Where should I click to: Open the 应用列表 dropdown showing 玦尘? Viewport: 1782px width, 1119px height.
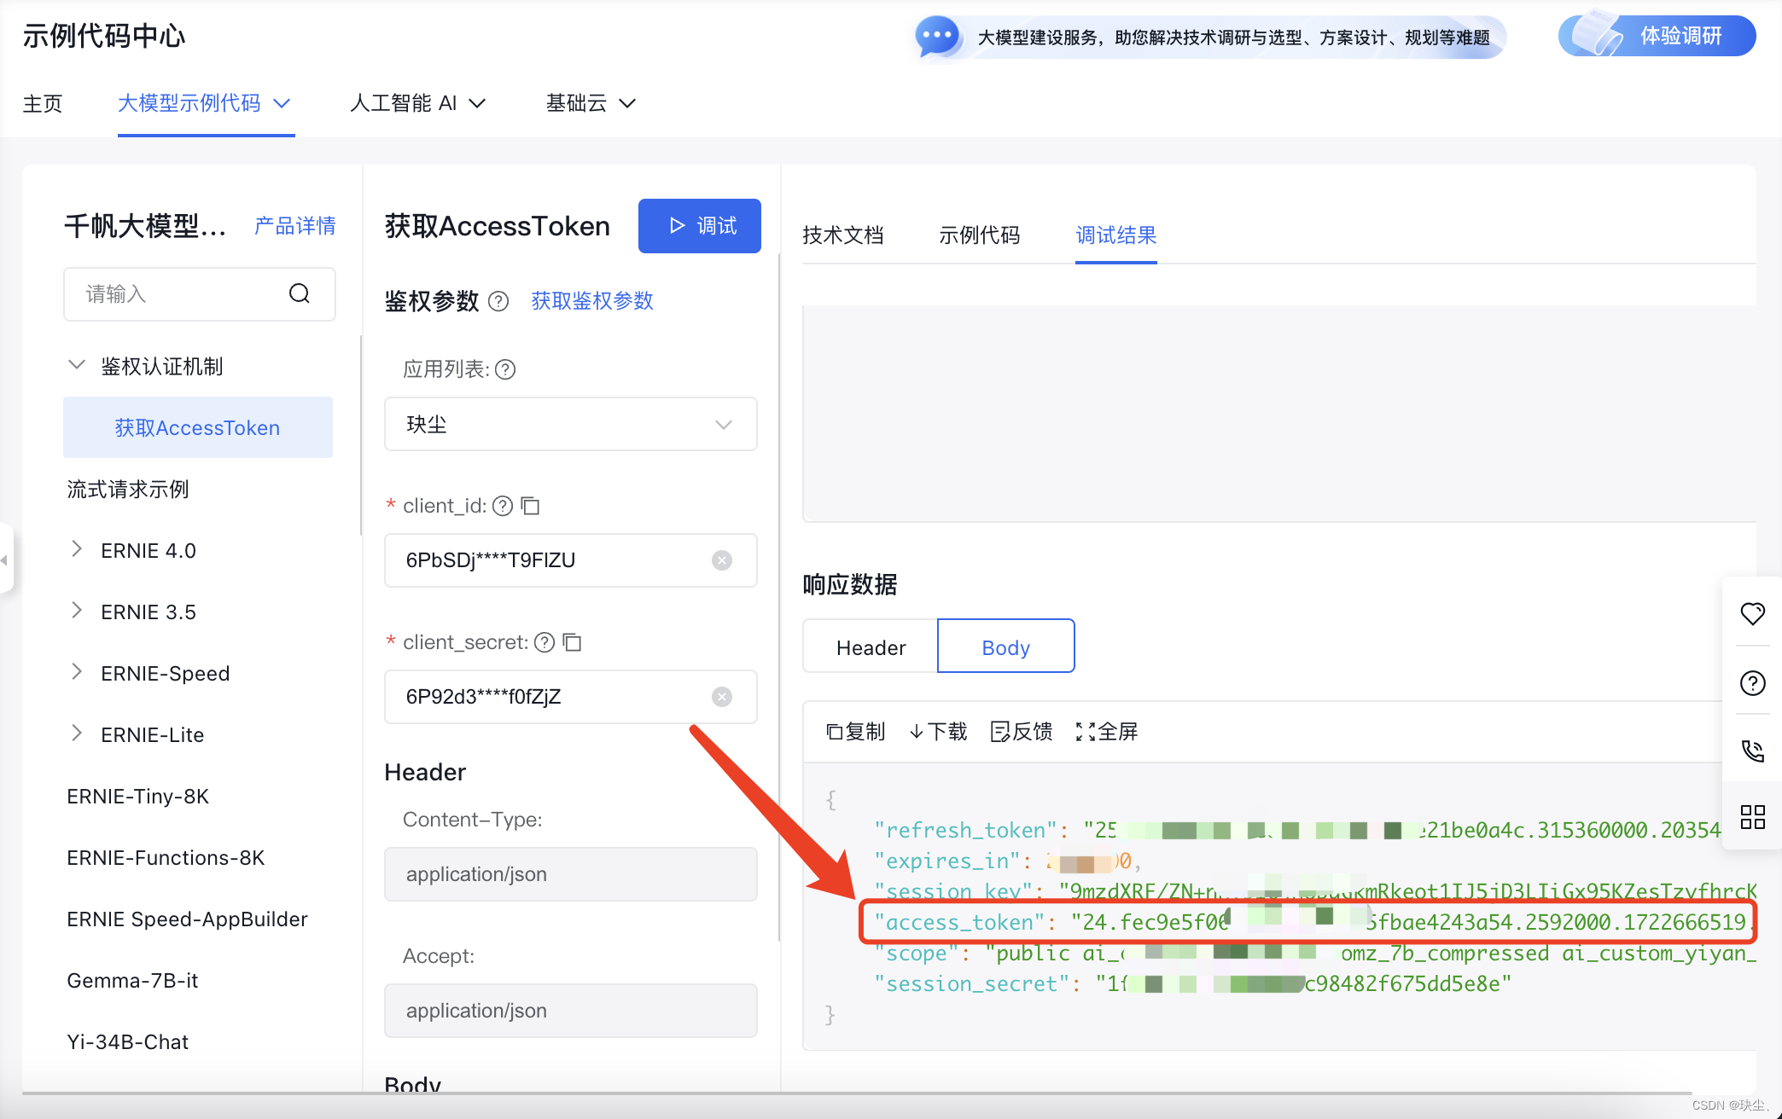[x=570, y=424]
